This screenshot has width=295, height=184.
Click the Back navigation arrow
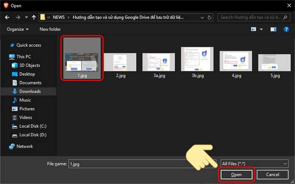tap(7, 18)
